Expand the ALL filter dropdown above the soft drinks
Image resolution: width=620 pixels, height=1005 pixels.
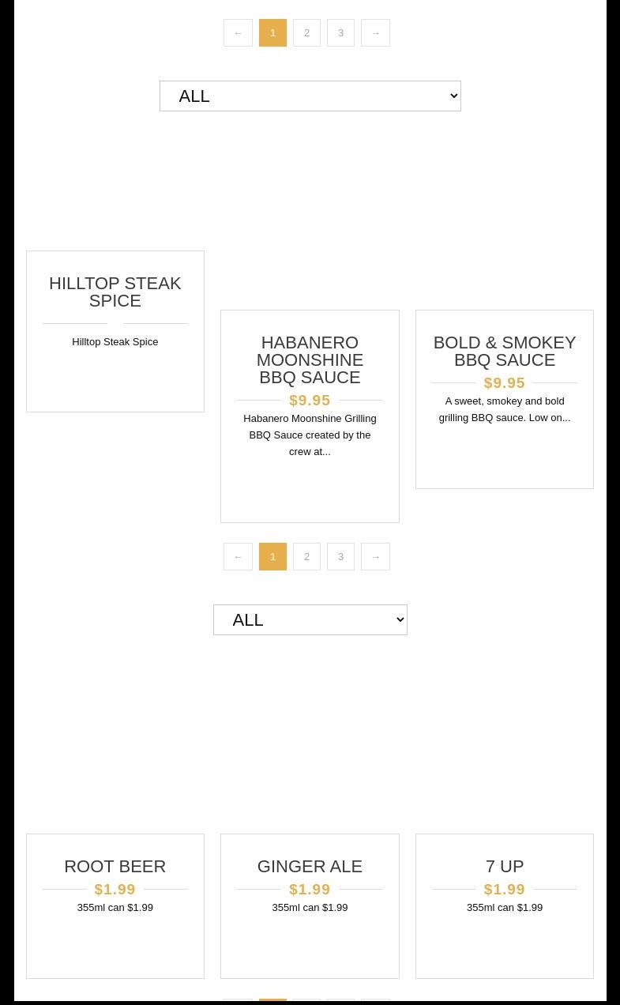point(310,619)
